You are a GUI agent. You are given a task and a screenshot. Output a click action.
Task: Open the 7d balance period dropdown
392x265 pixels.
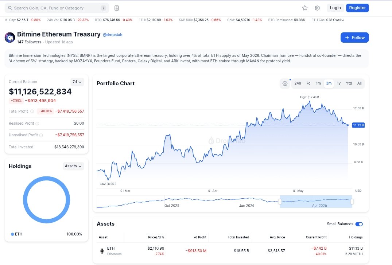77,82
